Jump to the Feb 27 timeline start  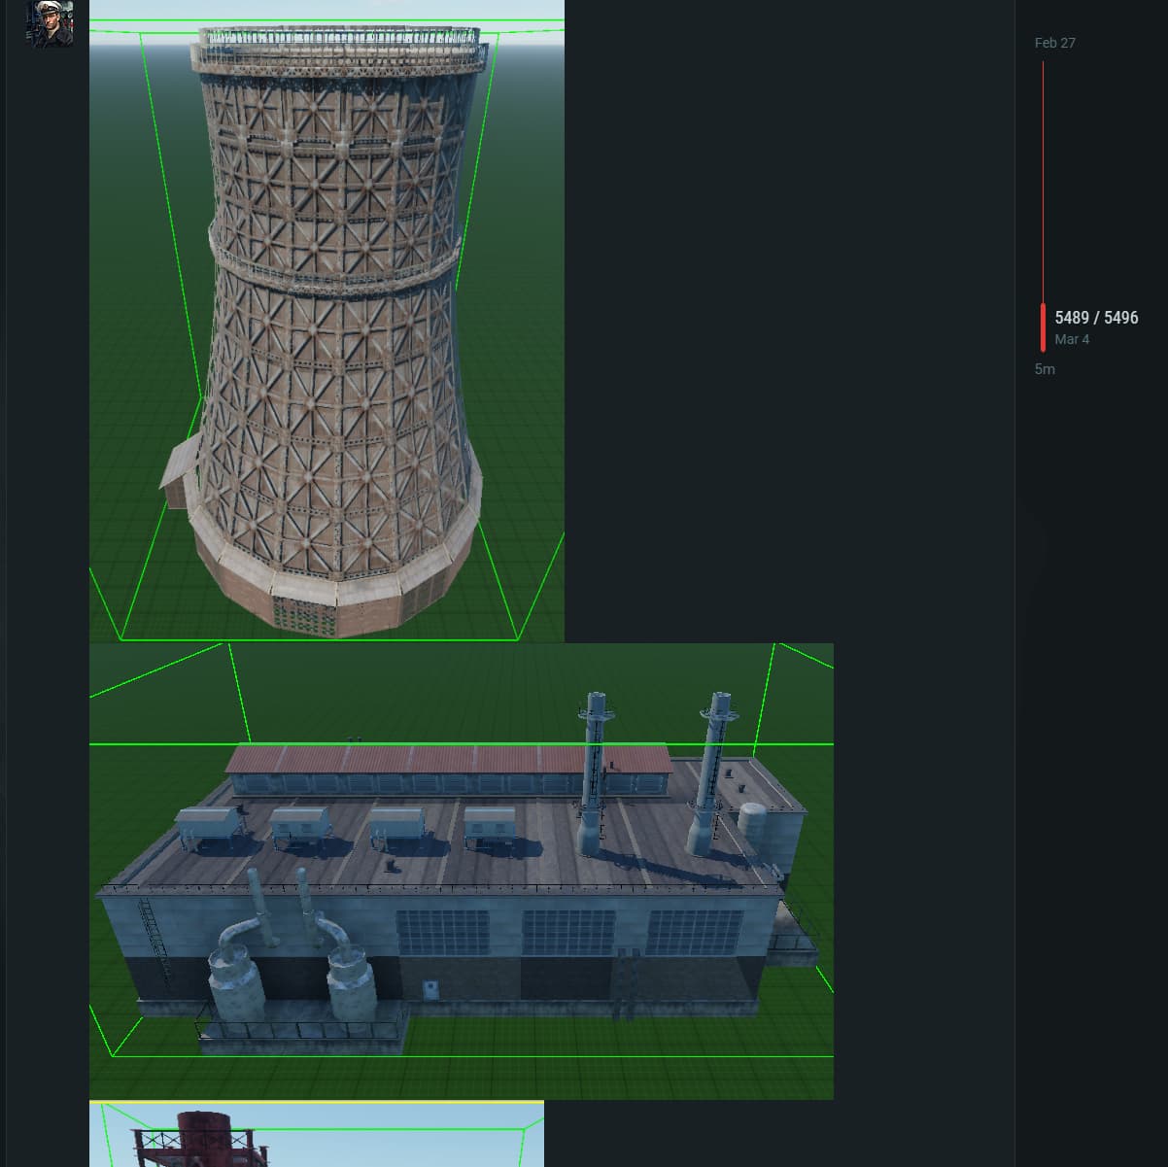pos(1054,43)
